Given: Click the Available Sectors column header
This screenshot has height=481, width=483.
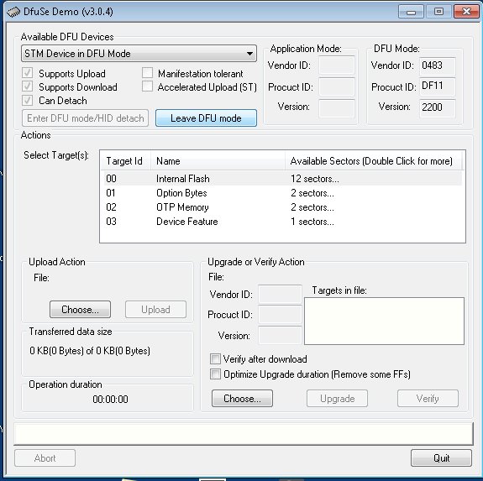Looking at the screenshot, I should pos(374,161).
